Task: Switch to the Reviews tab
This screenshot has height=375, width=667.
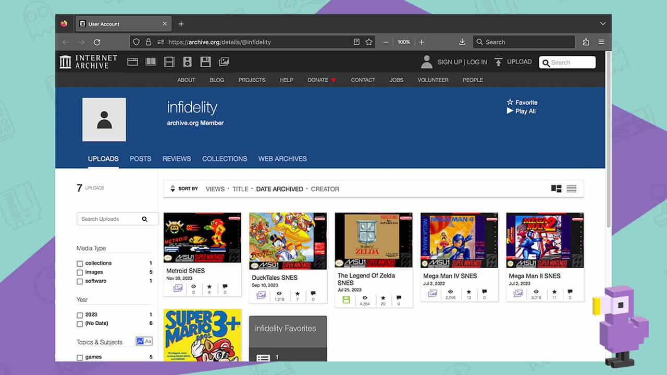Action: tap(177, 159)
